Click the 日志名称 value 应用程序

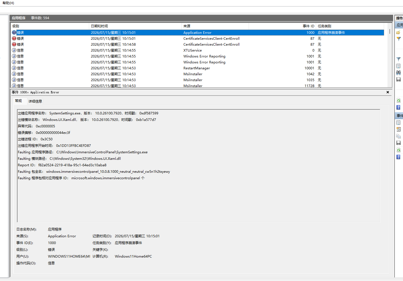[x=55, y=229]
